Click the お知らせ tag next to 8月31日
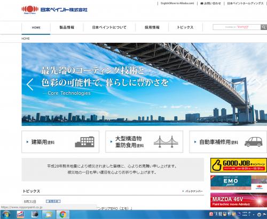The height and width of the screenshot is (219, 267). tap(53, 201)
